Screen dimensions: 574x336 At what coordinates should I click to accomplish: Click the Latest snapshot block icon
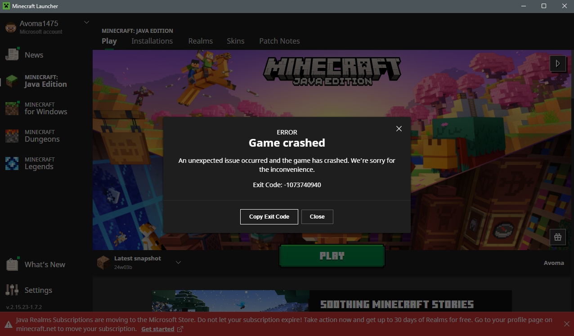(103, 262)
